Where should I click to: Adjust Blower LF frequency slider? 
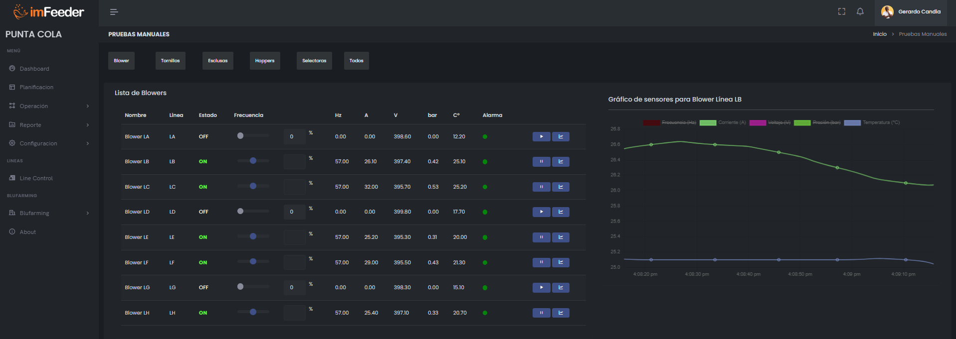[253, 261]
